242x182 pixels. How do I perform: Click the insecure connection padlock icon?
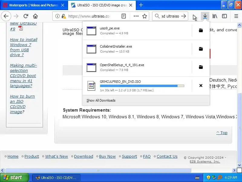pos(64,16)
